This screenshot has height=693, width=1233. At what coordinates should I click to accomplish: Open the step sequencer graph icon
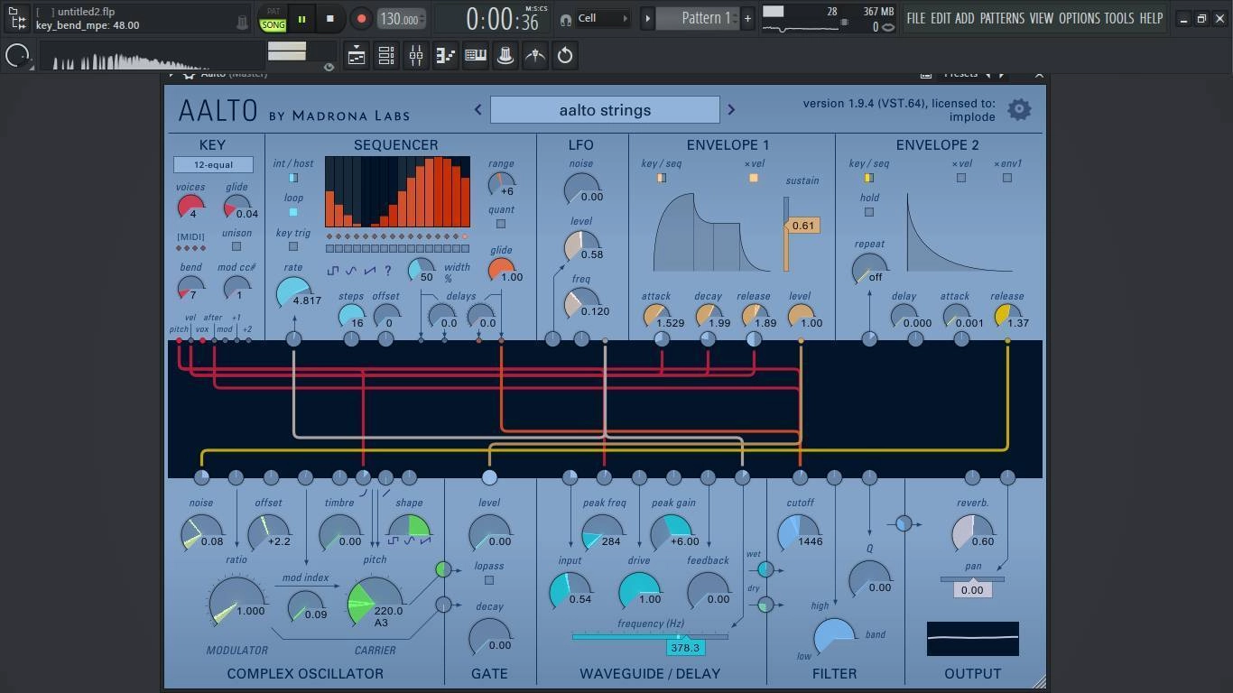[446, 56]
